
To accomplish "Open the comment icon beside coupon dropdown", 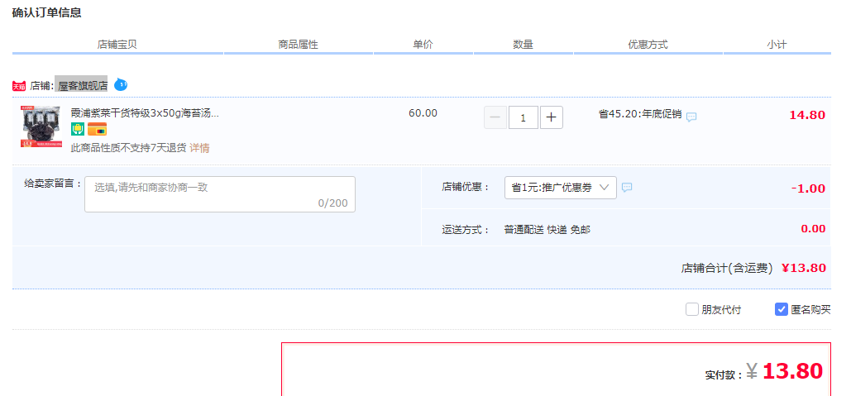I will [627, 188].
